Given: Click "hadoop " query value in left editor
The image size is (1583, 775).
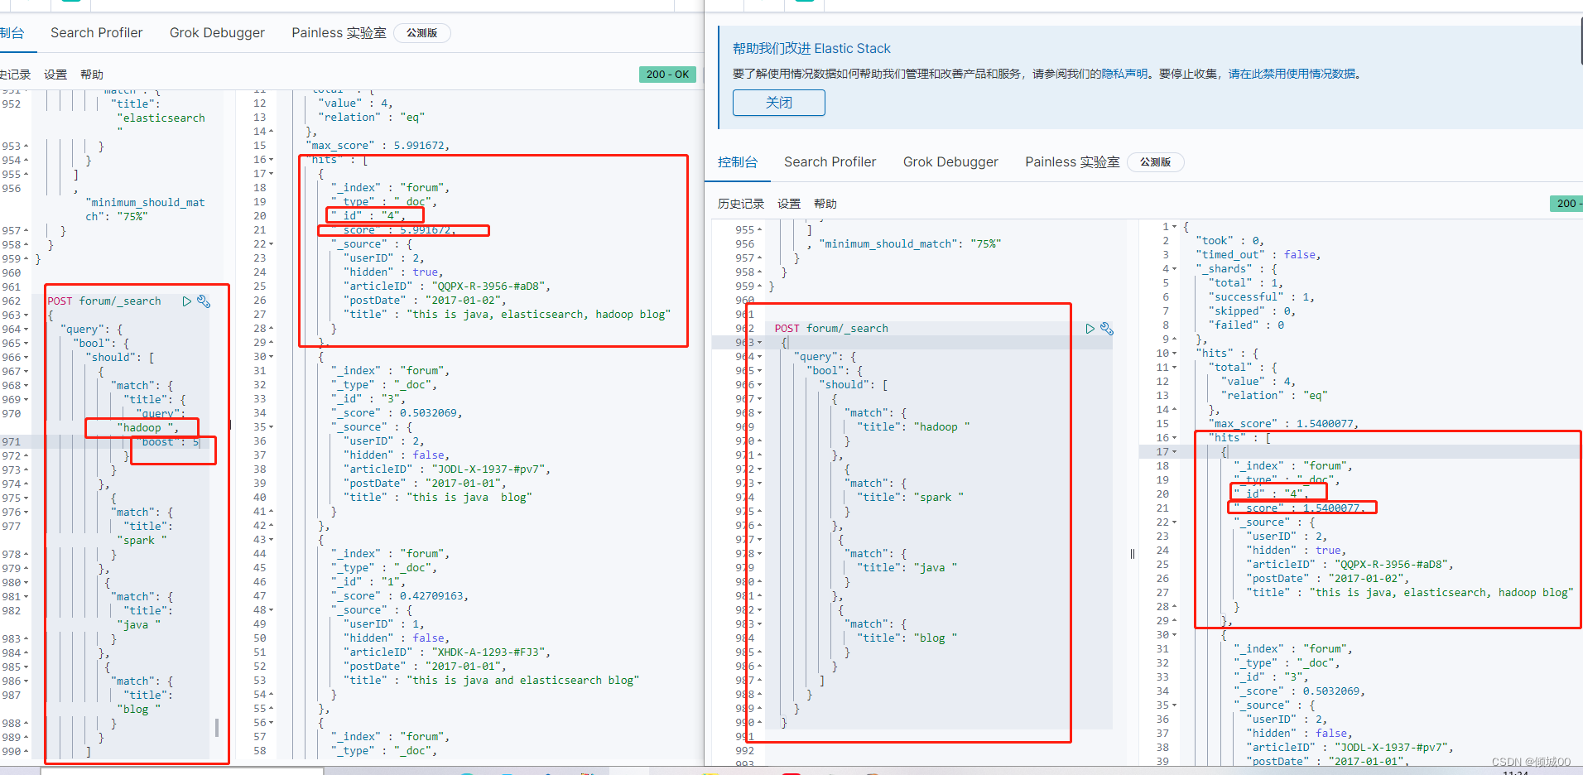Looking at the screenshot, I should point(148,428).
